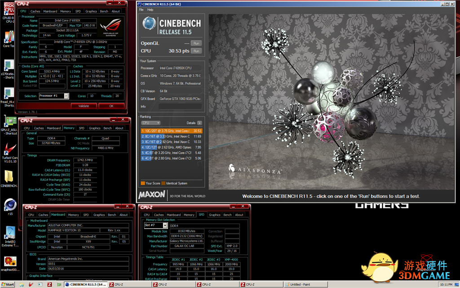Open the Cinebench r15 desktop icon
Viewport: 460px width, 288px height.
coord(10,207)
